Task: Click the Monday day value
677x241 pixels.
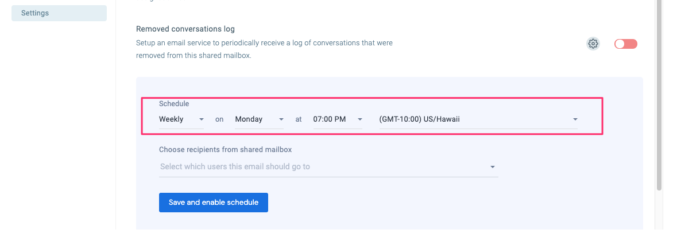Action: pos(249,119)
